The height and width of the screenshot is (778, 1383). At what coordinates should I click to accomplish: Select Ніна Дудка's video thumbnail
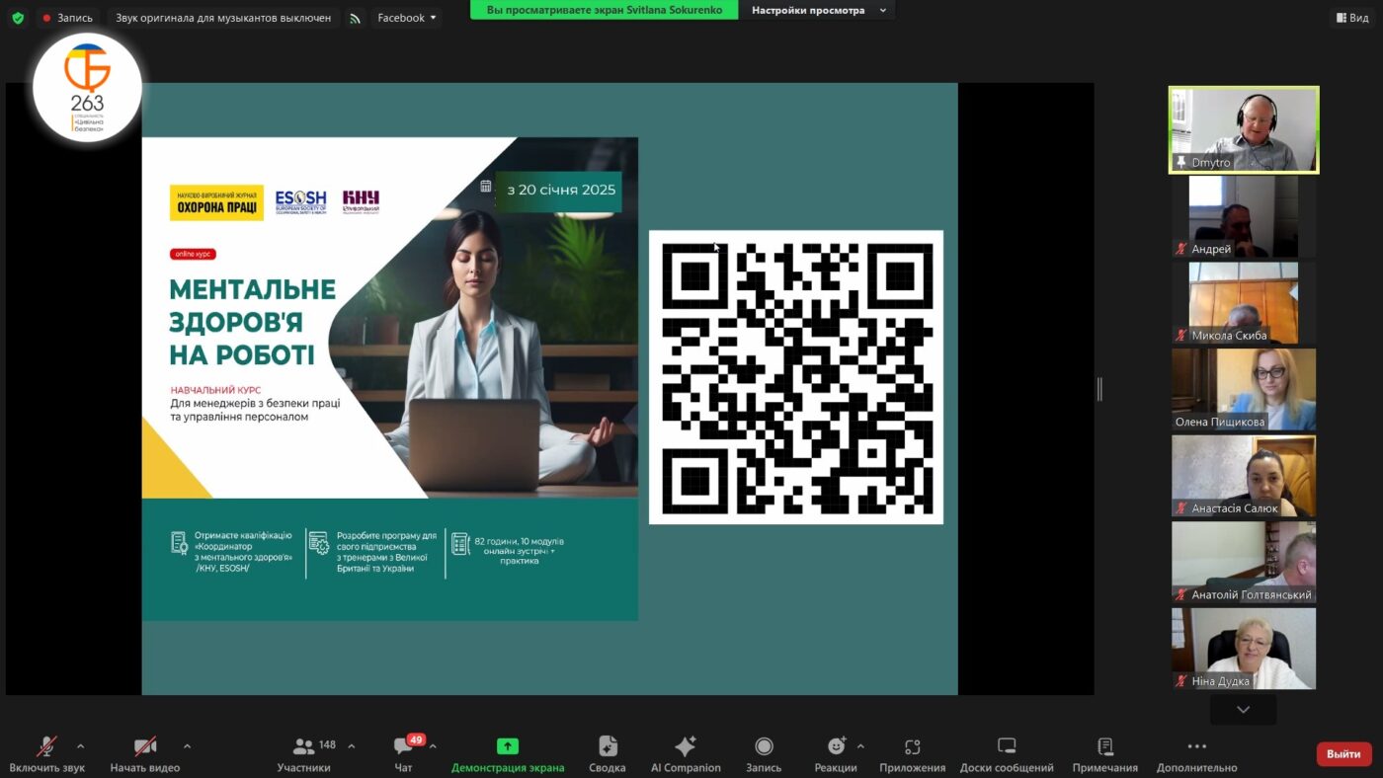[x=1244, y=649]
